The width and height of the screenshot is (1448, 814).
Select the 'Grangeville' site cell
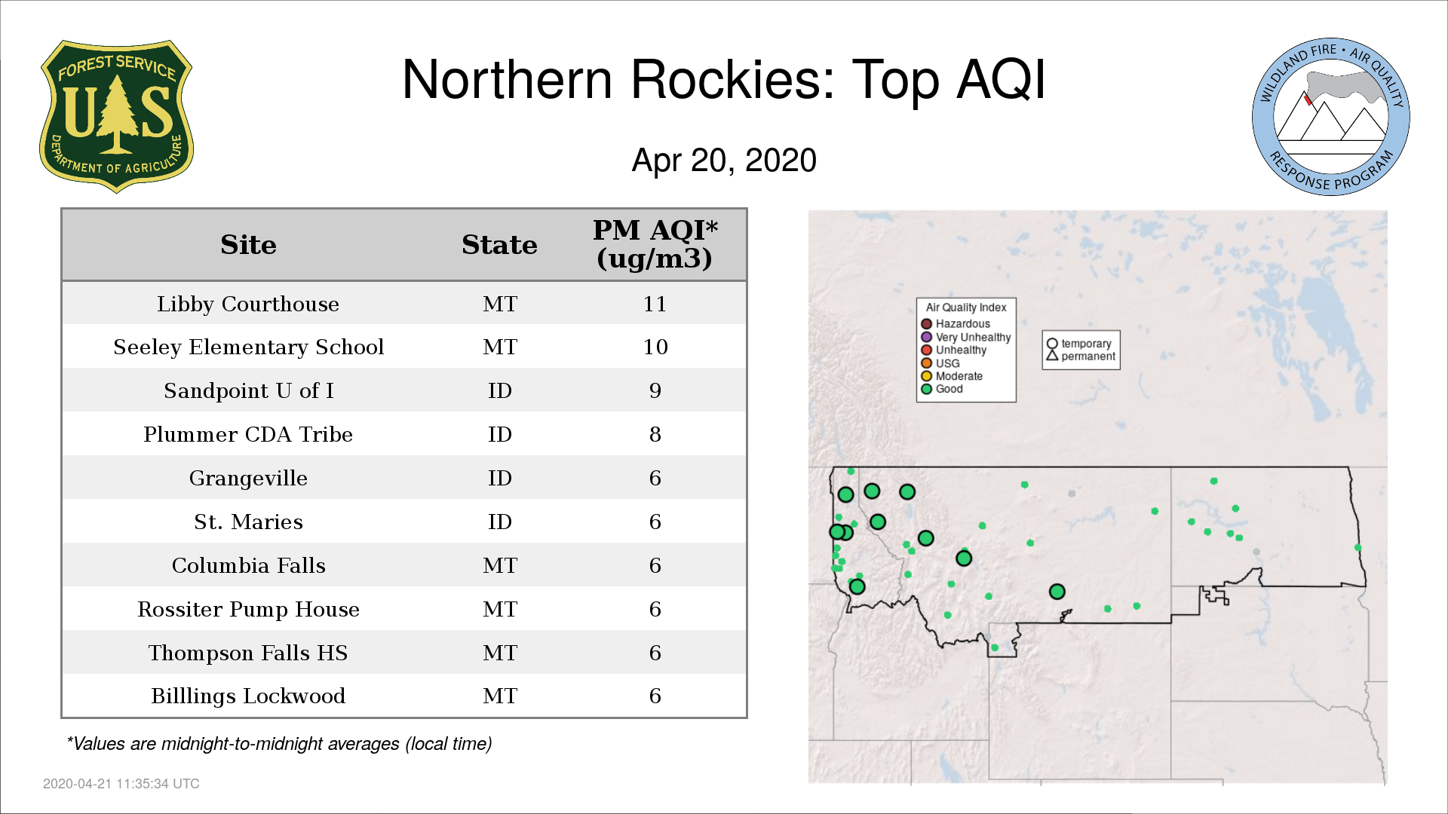pyautogui.click(x=248, y=478)
